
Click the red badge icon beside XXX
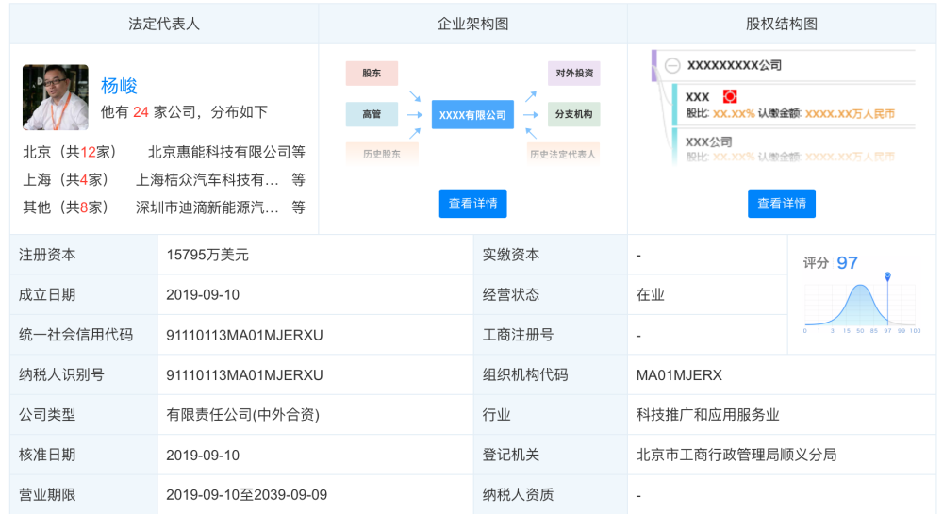point(730,96)
